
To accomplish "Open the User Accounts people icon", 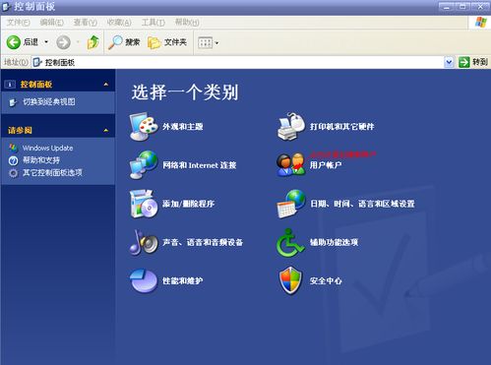I will [290, 164].
